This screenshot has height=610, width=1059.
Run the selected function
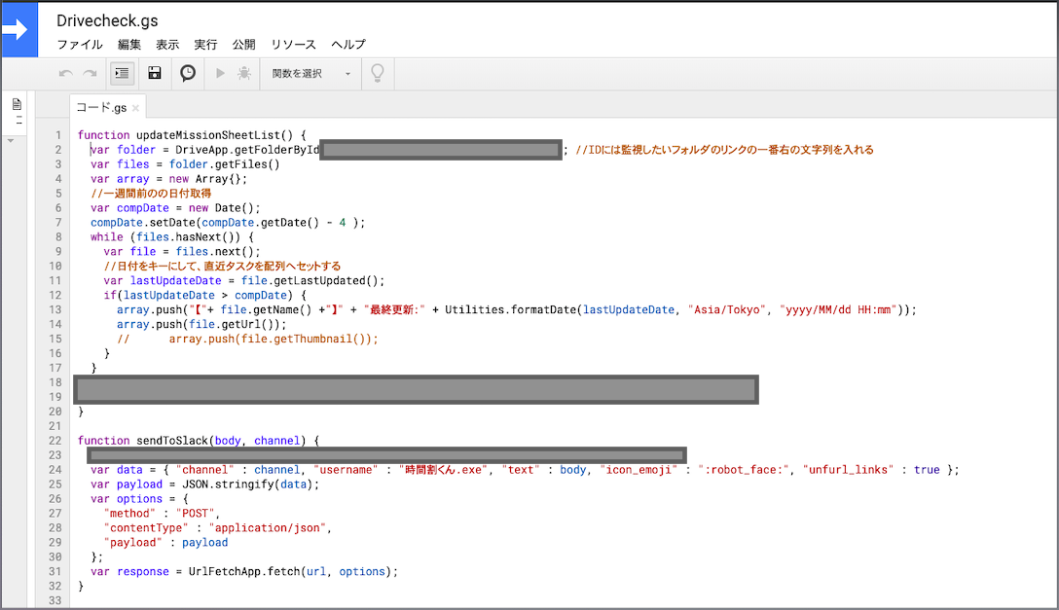(220, 73)
